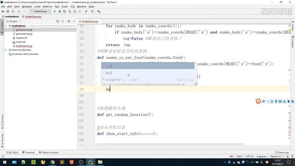Open CRLF line separator selector
This screenshot has height=166, width=295.
click(240, 156)
